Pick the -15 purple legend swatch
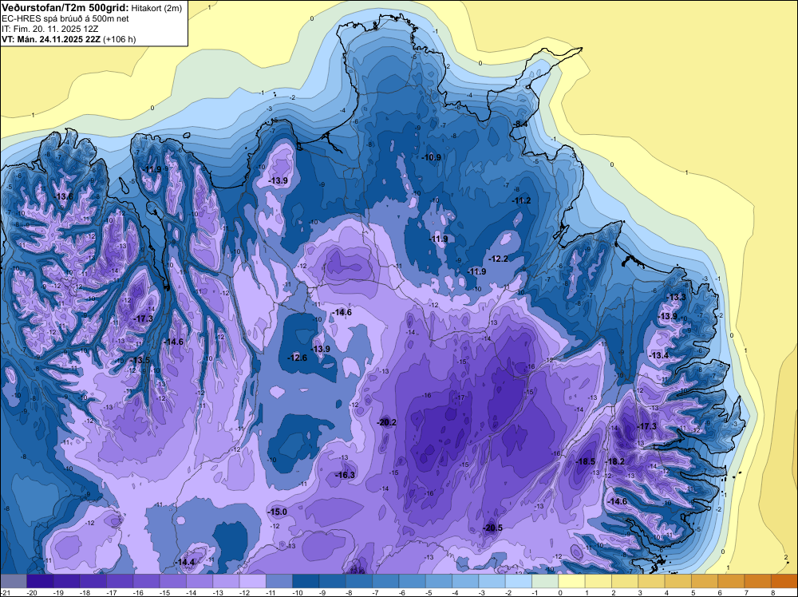Image resolution: width=798 pixels, height=597 pixels. [172, 581]
